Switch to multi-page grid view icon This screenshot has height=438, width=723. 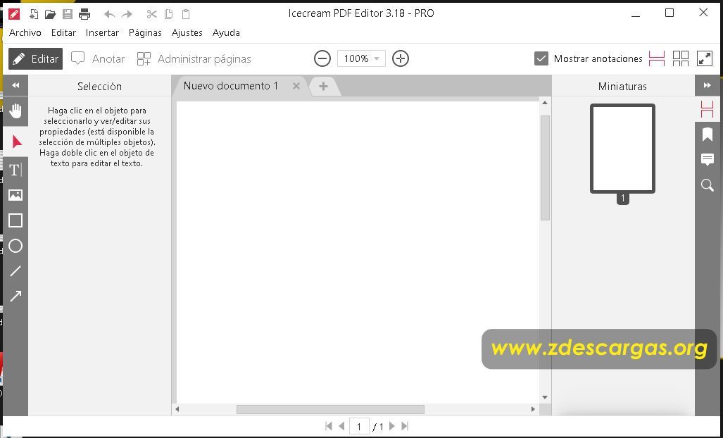coord(681,58)
